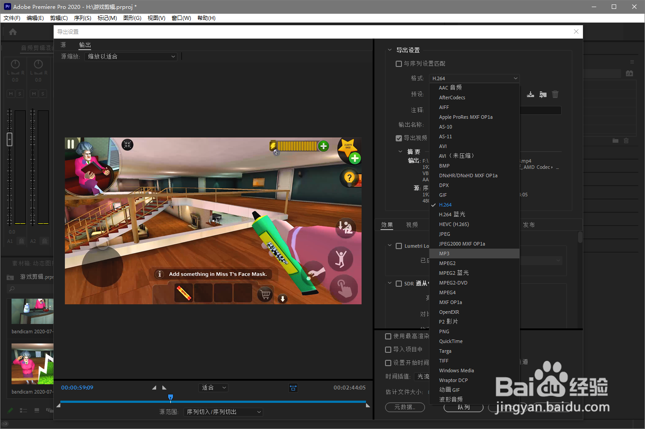Select the first bandicam clip thumbnail

(x=32, y=311)
